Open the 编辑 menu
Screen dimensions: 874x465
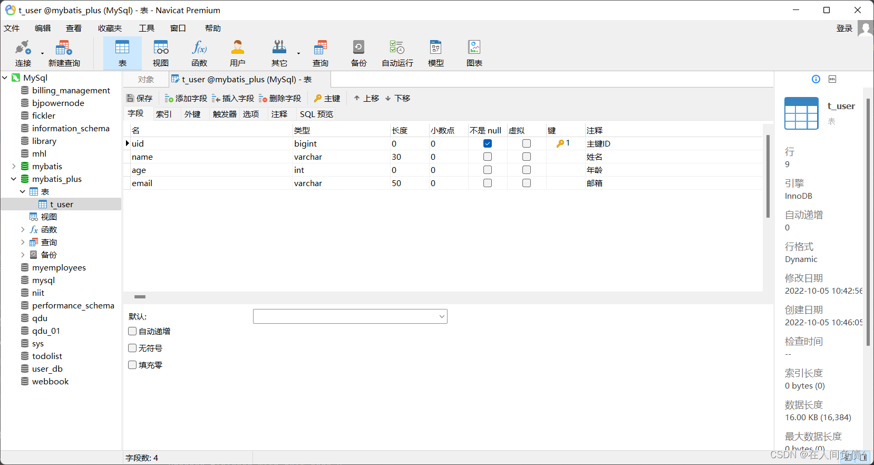43,28
